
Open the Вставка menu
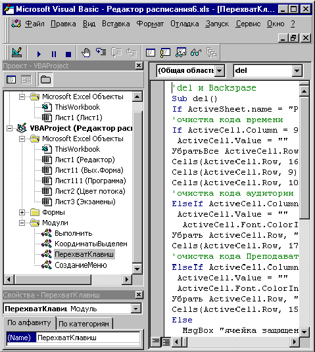[x=116, y=24]
